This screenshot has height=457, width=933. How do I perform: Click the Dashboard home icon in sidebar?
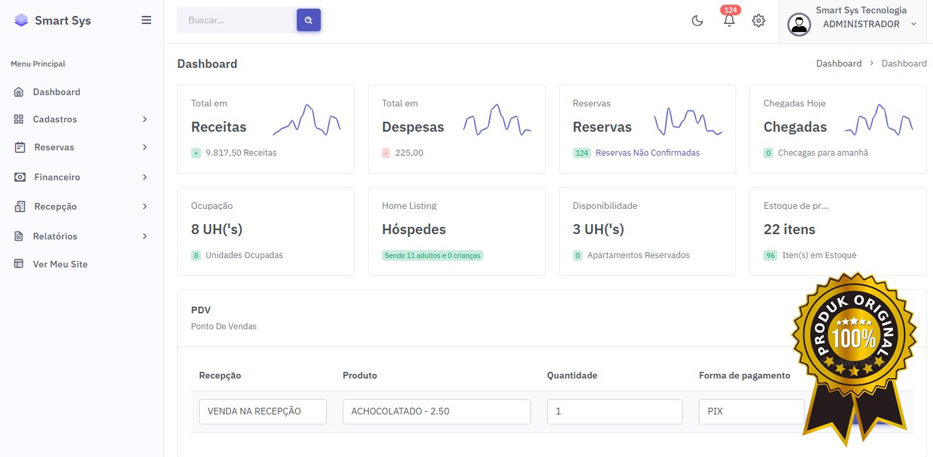click(x=19, y=92)
